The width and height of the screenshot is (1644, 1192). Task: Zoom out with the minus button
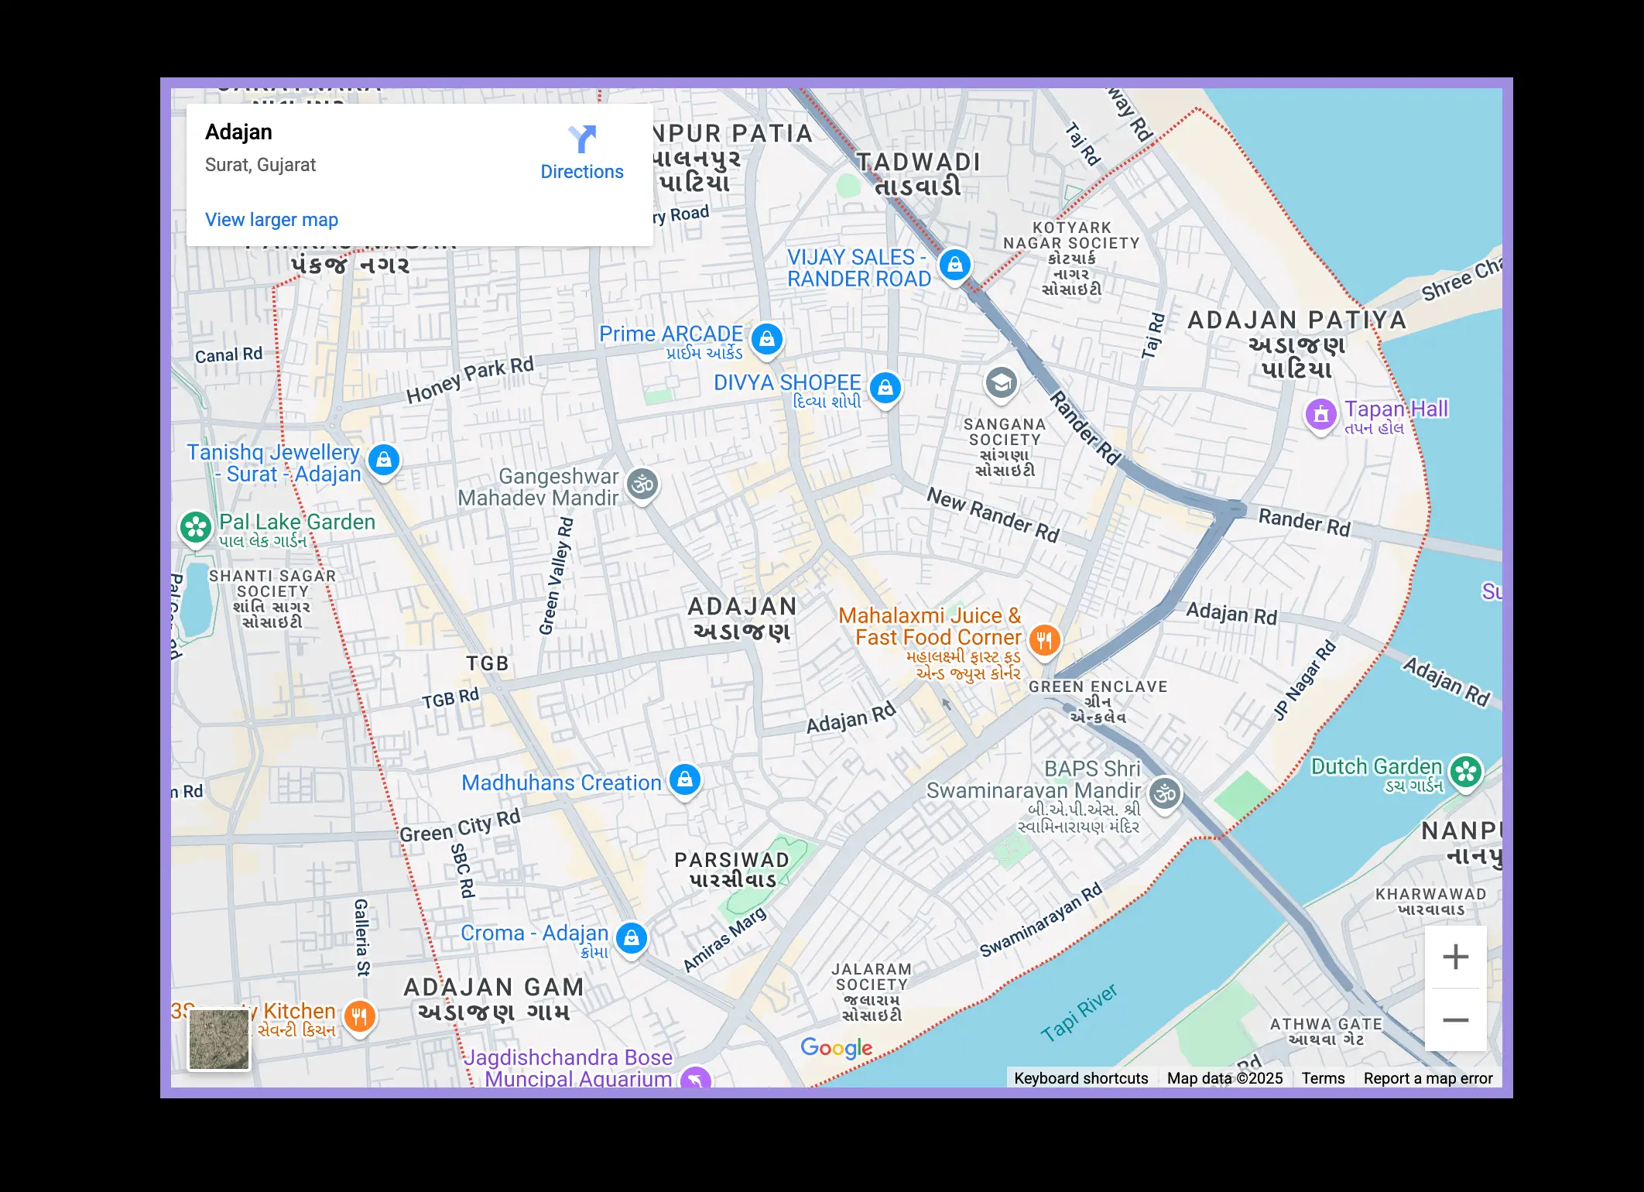(x=1456, y=1020)
